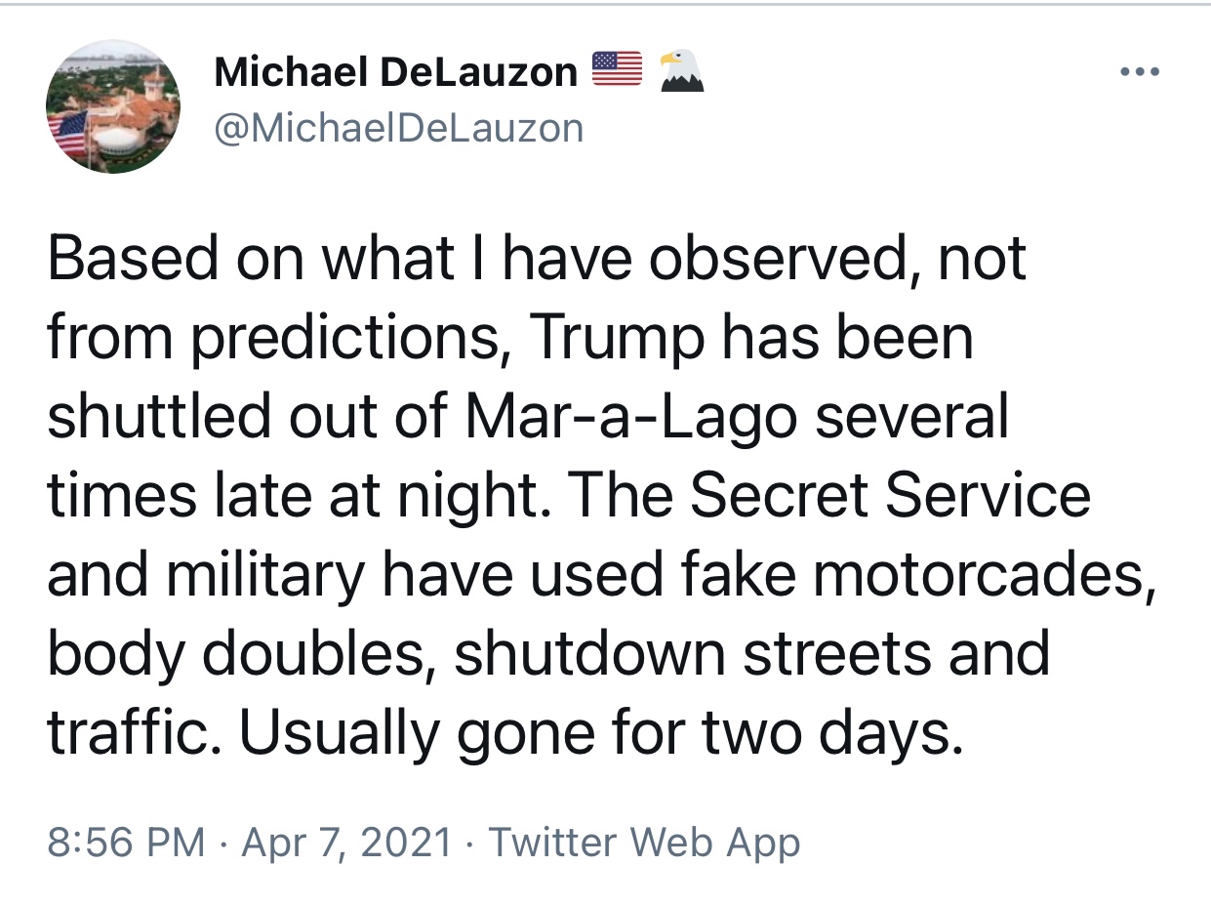Open the Twitter Web App source link
1211x906 pixels.
pyautogui.click(x=644, y=842)
